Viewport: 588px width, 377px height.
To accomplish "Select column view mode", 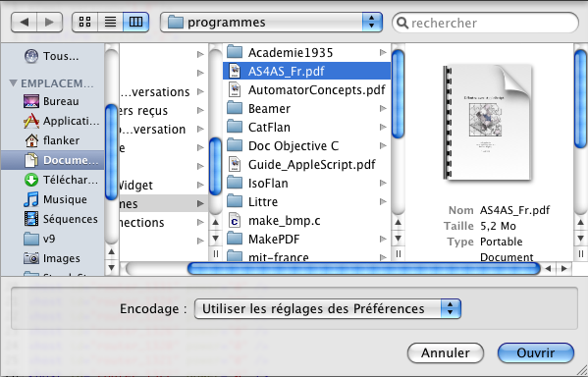I will (x=135, y=23).
